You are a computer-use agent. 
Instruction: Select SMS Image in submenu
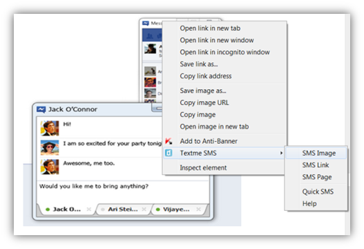point(316,154)
